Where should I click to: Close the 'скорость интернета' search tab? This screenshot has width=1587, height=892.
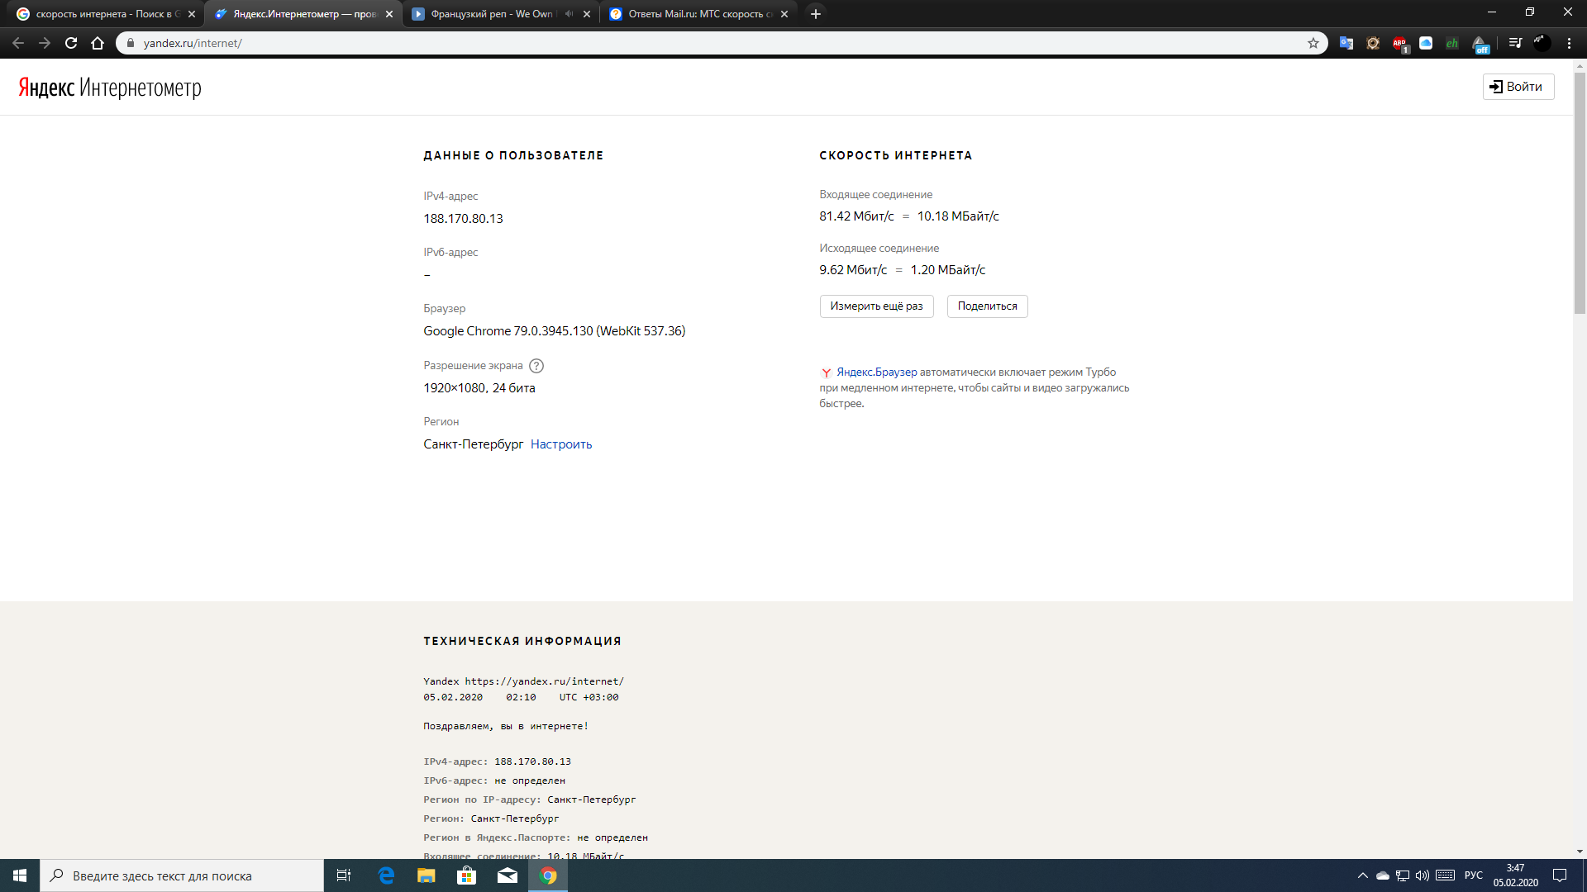coord(192,14)
